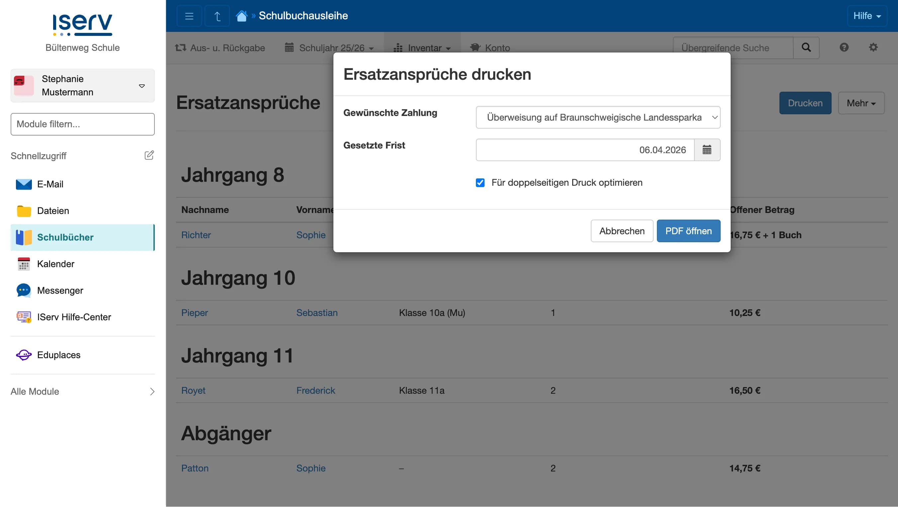This screenshot has height=507, width=898.
Task: Select the Schulbücher module icon
Action: click(23, 238)
